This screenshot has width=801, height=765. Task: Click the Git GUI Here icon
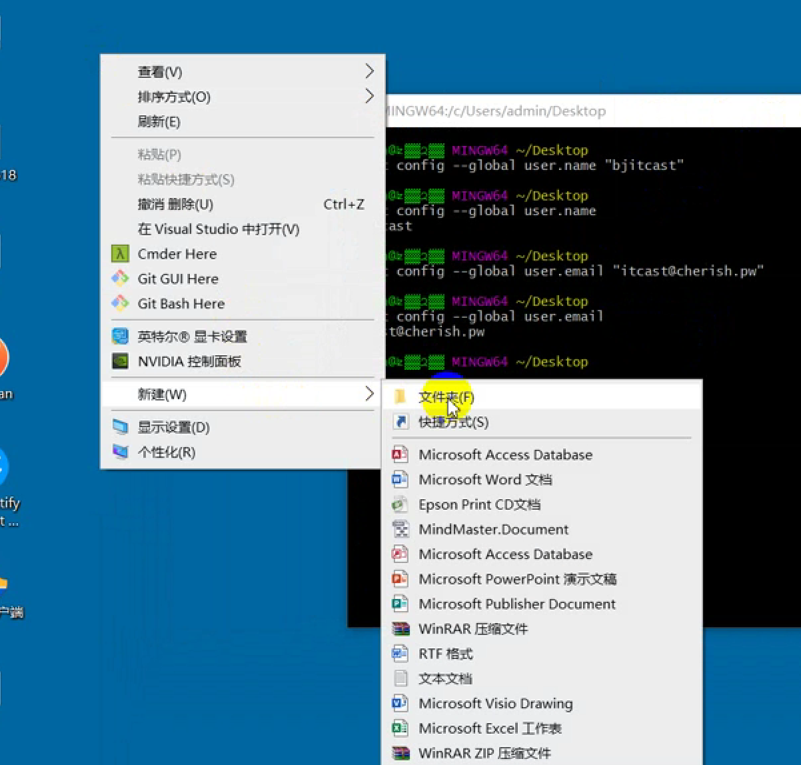120,279
